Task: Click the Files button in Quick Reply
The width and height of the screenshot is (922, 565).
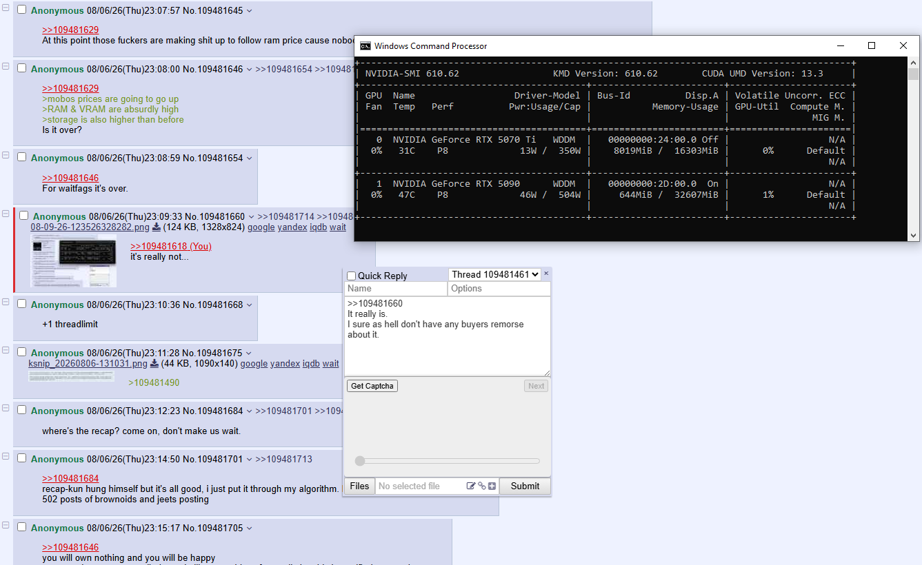Action: (360, 486)
